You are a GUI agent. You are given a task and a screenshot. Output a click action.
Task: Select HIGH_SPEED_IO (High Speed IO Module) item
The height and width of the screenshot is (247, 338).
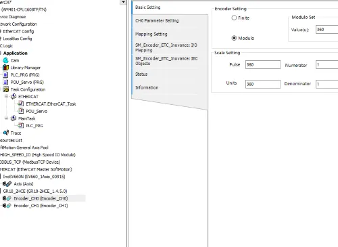[38, 155]
